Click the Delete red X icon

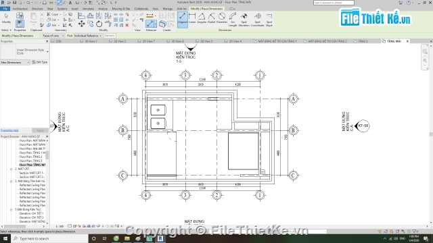coord(127,25)
